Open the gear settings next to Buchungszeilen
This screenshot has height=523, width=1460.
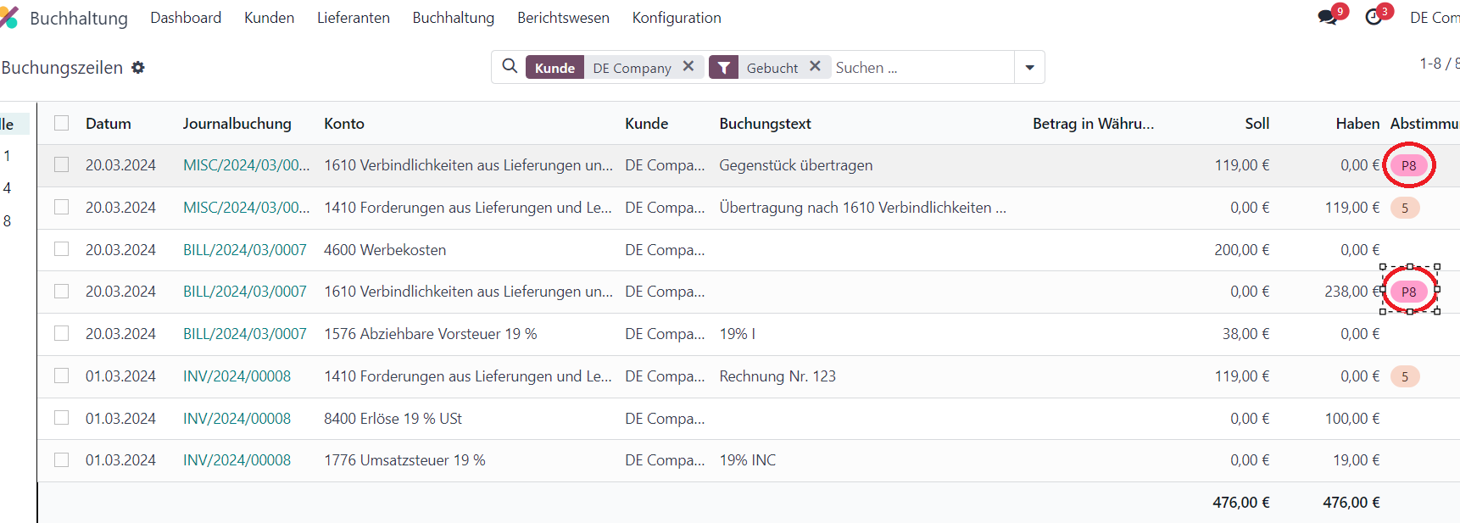tap(138, 68)
